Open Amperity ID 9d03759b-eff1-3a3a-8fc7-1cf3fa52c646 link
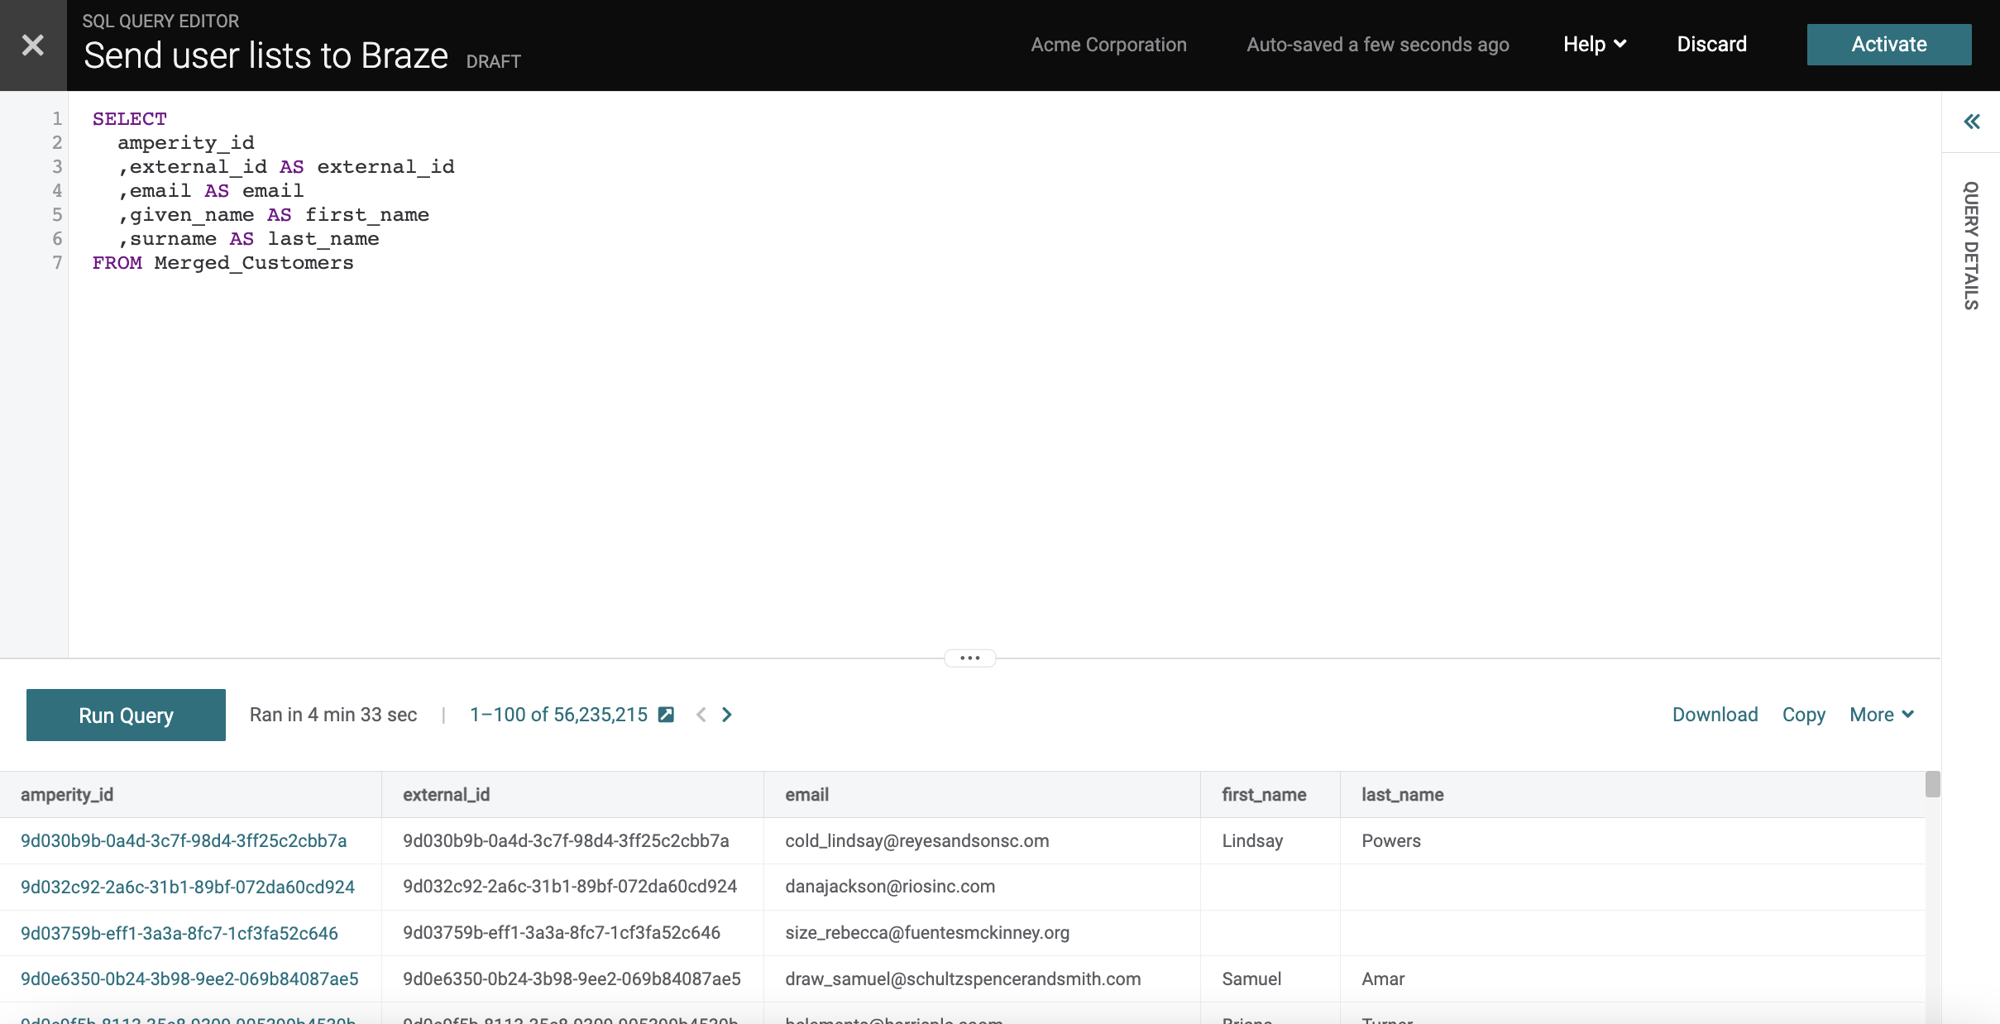2000x1024 pixels. (x=179, y=933)
